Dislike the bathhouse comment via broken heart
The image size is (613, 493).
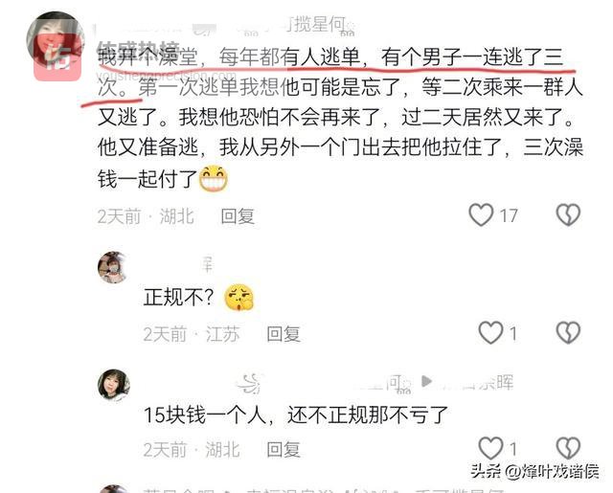pos(568,214)
